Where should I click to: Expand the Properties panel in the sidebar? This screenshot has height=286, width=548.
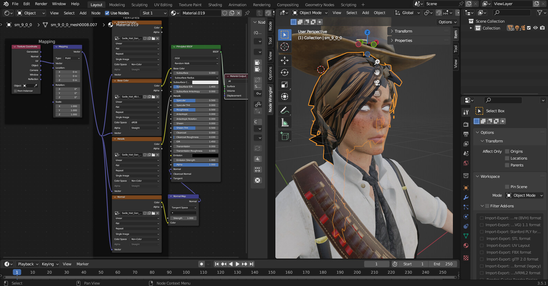(x=419, y=41)
